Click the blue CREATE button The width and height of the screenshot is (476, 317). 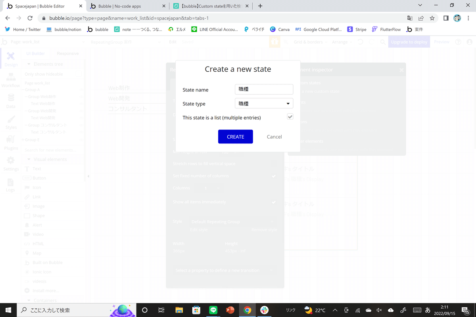(x=235, y=137)
